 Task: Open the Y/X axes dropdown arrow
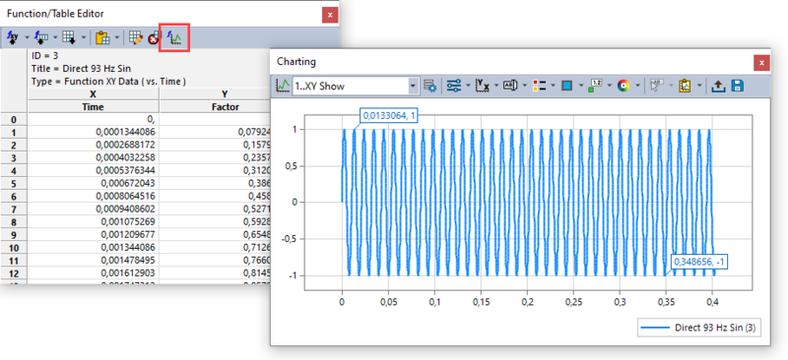click(496, 86)
